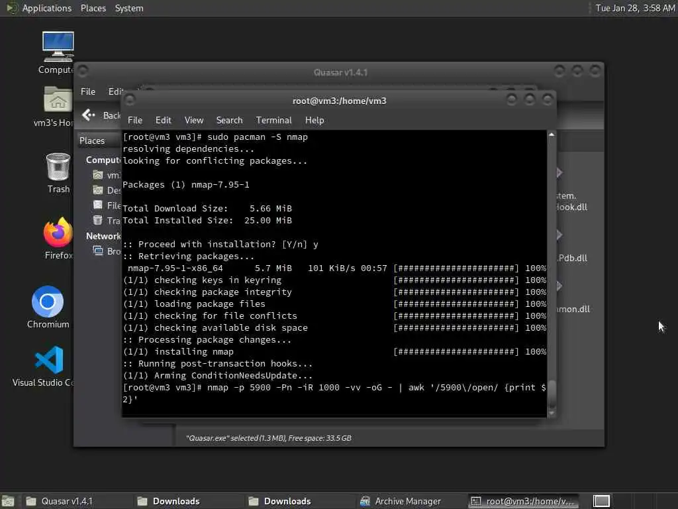Click the terminal window title root@vm3:/home/vm3
678x509 pixels.
[340, 101]
